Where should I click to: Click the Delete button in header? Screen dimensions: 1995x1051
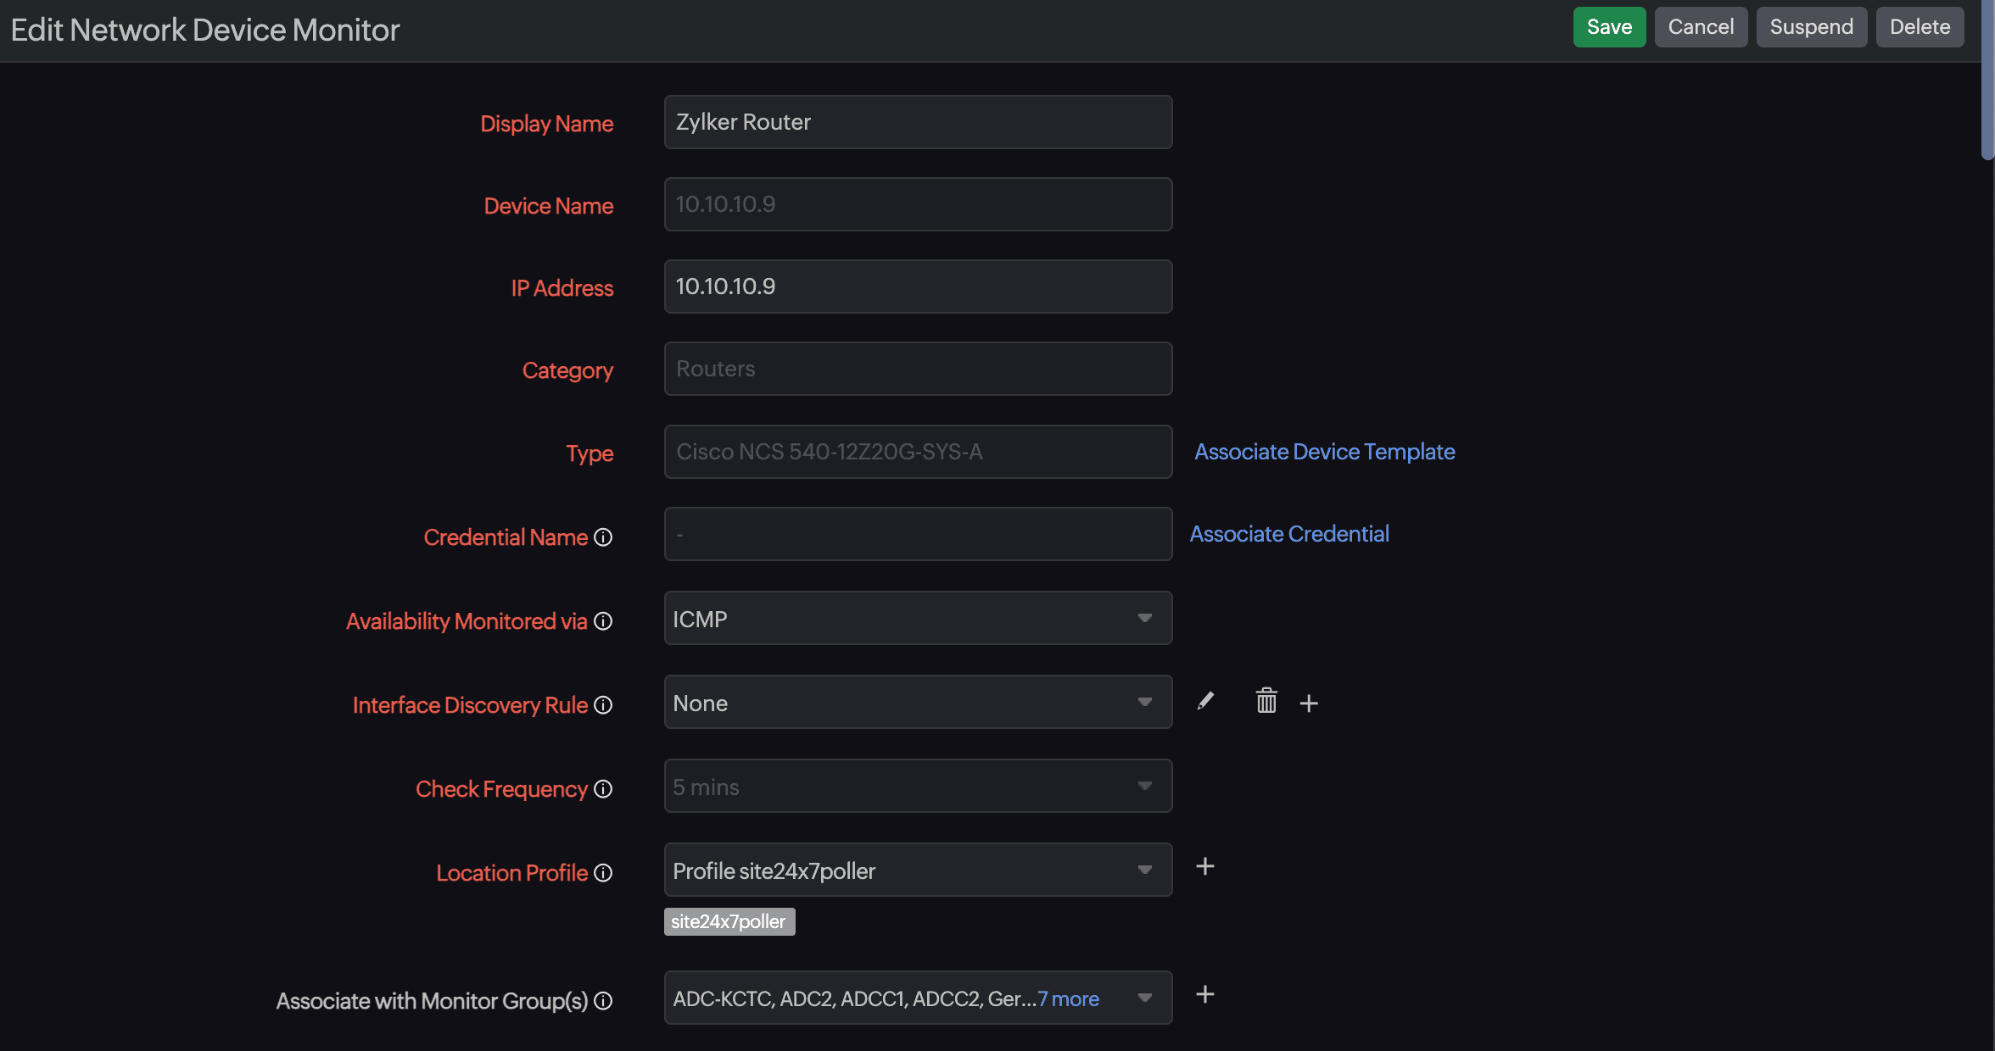1920,27
